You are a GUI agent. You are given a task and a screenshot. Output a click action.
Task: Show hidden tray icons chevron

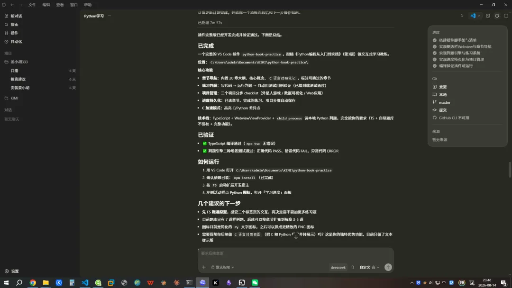[x=412, y=283]
